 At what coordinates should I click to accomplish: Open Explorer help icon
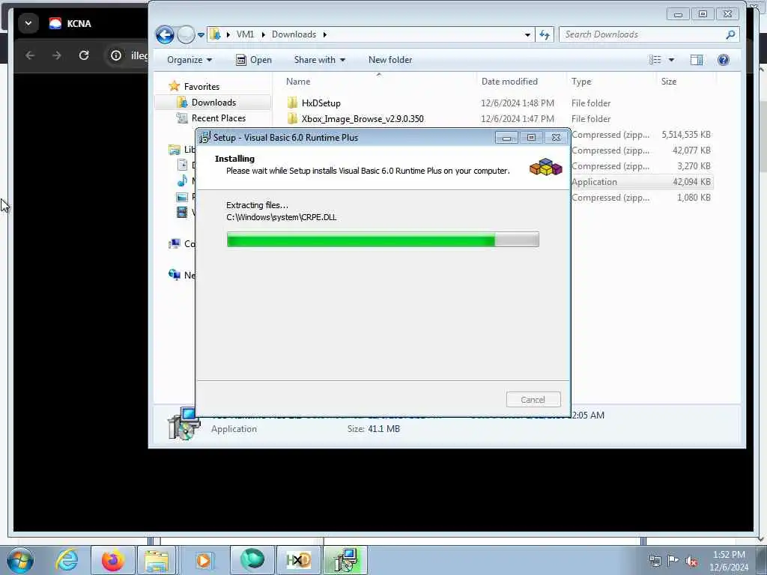tap(724, 60)
